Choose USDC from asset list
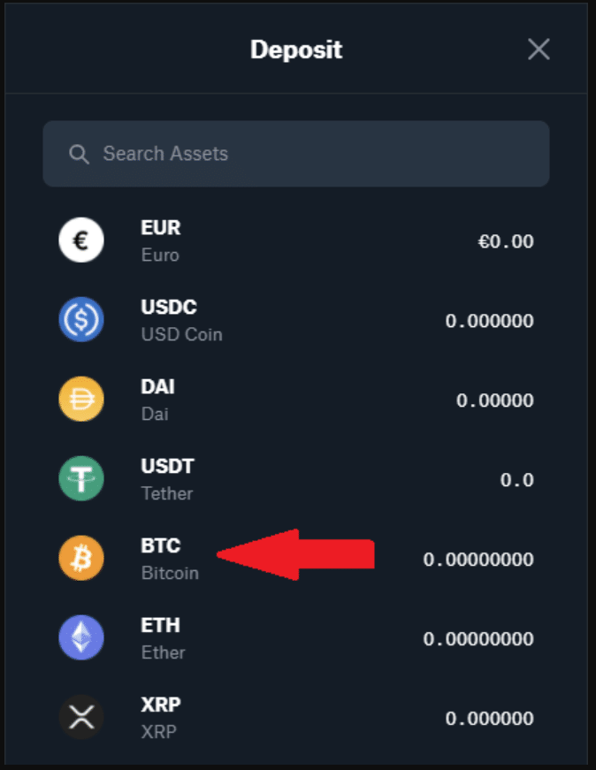 (x=168, y=308)
